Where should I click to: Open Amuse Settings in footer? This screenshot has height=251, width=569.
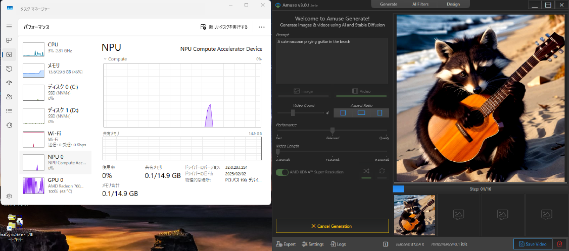tap(313, 244)
